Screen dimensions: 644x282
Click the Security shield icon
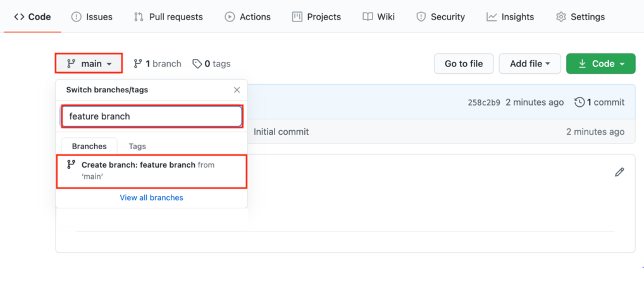(421, 17)
